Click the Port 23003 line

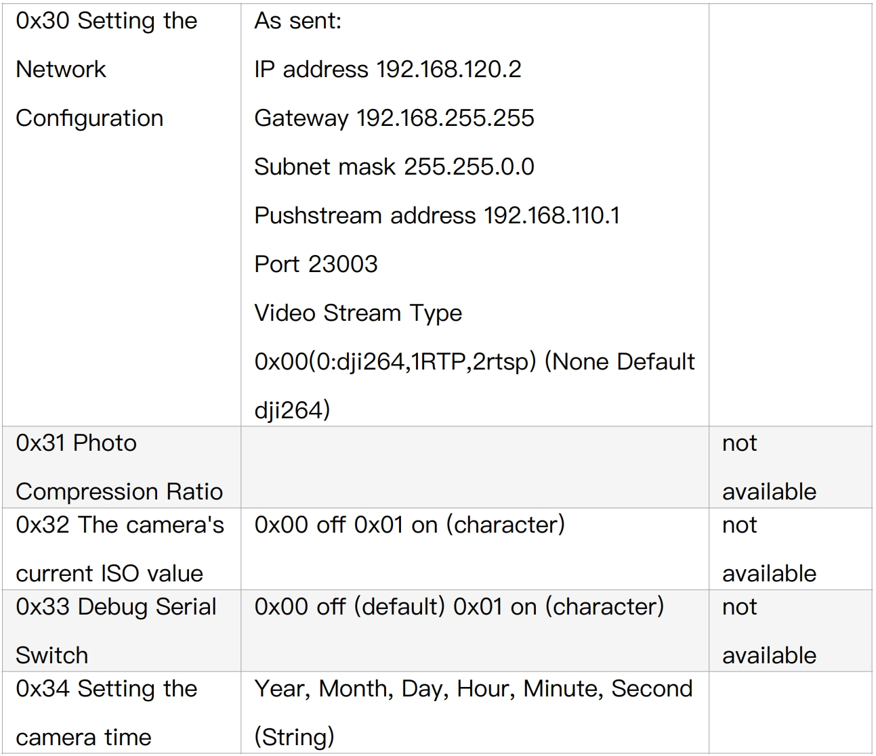(316, 264)
